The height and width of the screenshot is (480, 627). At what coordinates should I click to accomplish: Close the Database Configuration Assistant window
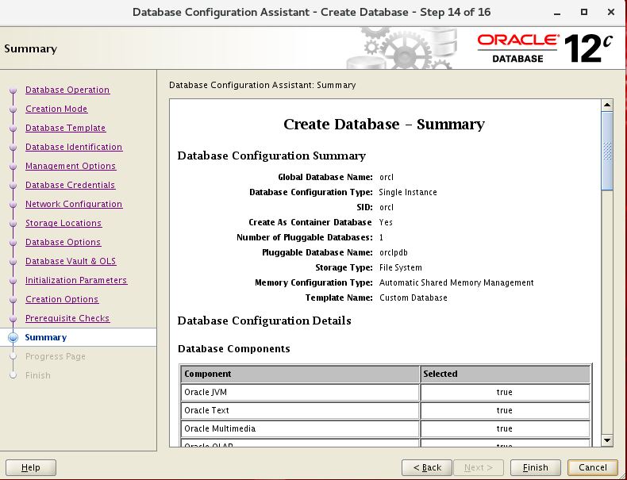point(610,12)
